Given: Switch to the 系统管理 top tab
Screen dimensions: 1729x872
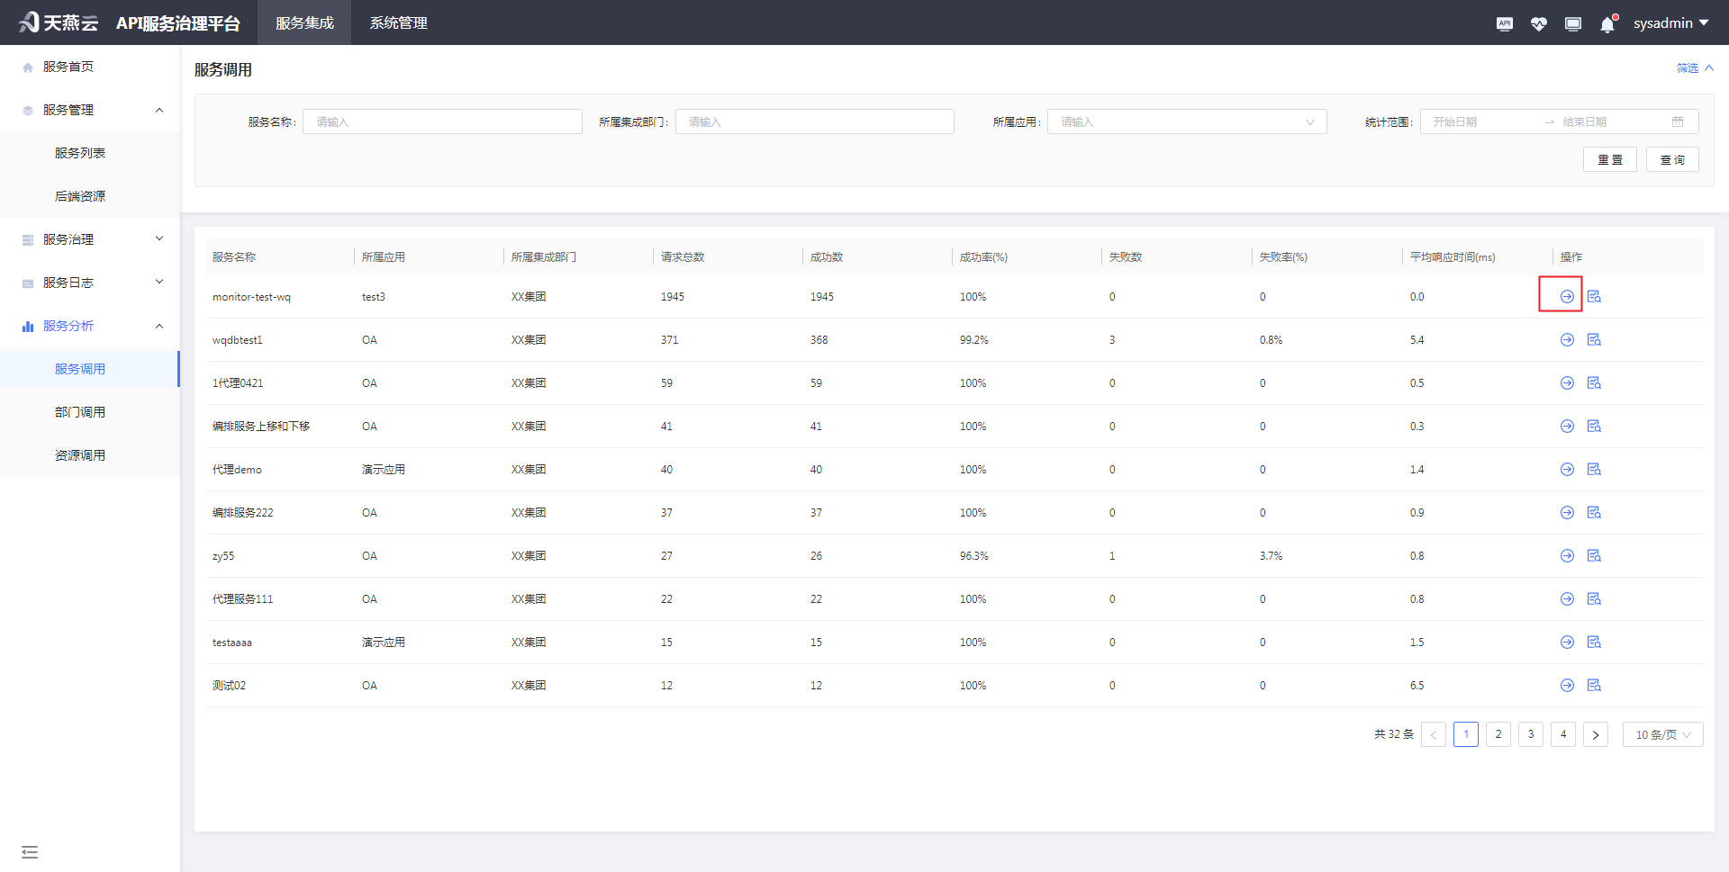Looking at the screenshot, I should pos(398,23).
